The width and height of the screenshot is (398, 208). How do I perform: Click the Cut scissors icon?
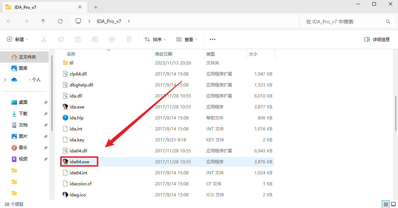point(44,39)
